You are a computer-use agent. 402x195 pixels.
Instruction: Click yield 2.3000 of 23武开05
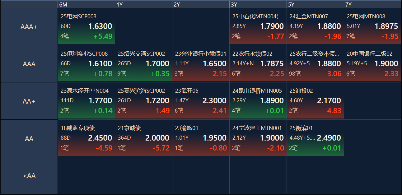pyautogui.click(x=215, y=101)
